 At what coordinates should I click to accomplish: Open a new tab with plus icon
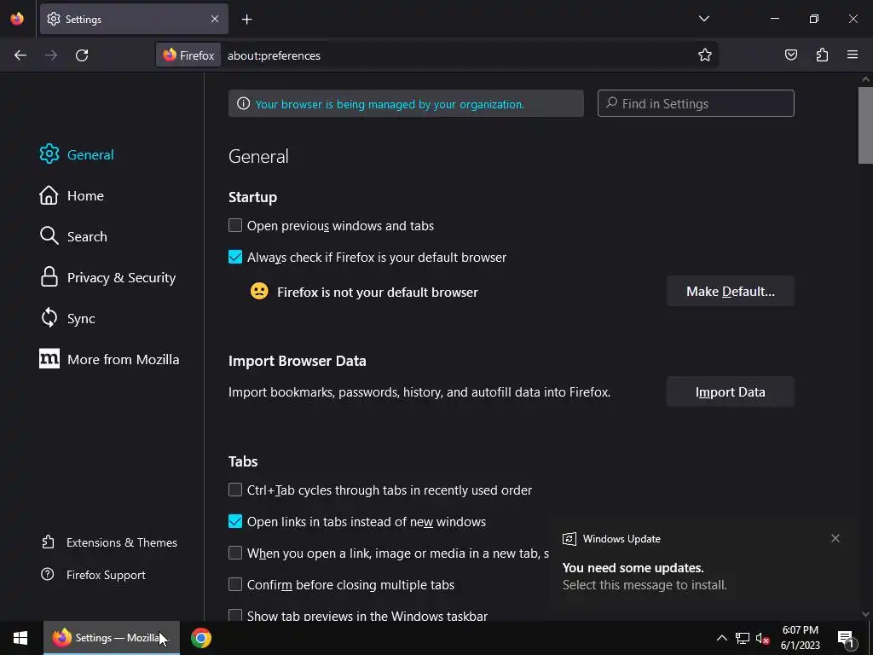click(x=246, y=20)
